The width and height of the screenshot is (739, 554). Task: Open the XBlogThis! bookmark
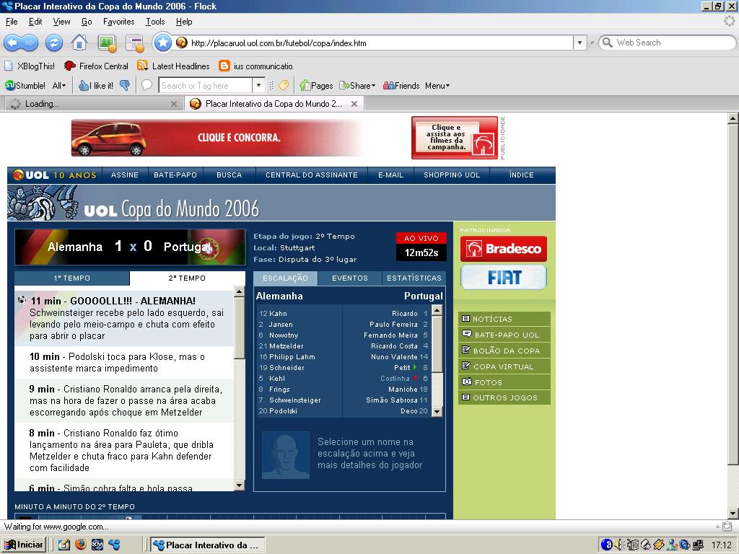[x=30, y=66]
